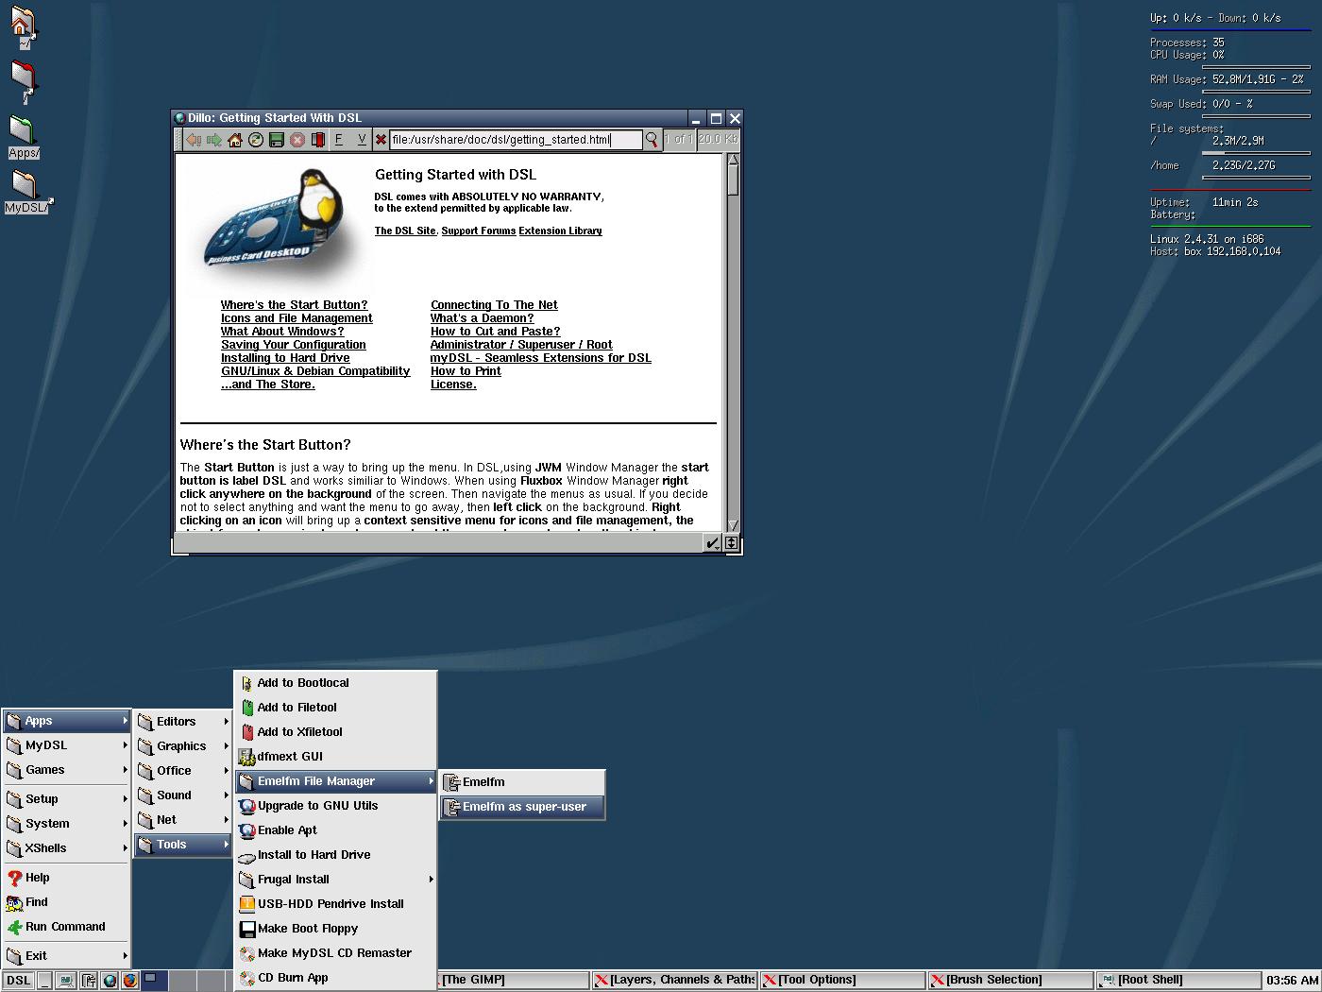Select Run Command in the DSL menu
The image size is (1322, 992).
pos(66,927)
